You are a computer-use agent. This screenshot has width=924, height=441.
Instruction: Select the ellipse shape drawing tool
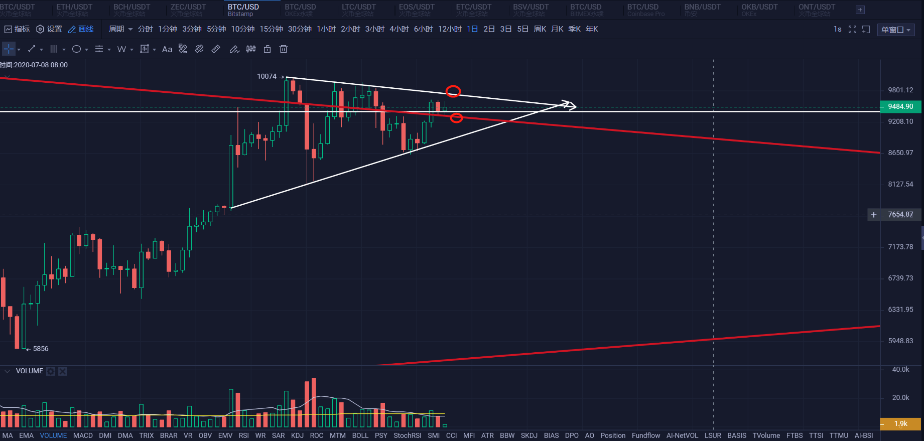[x=77, y=49]
